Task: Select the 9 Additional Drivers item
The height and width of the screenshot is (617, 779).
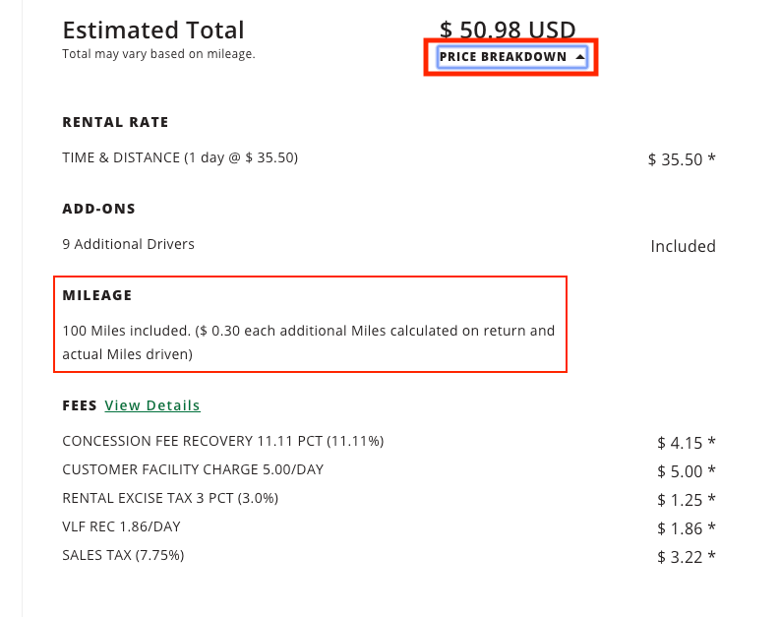Action: pyautogui.click(x=128, y=244)
